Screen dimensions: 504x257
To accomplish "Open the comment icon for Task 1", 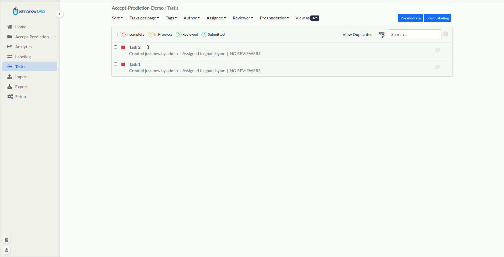I will pos(437,67).
